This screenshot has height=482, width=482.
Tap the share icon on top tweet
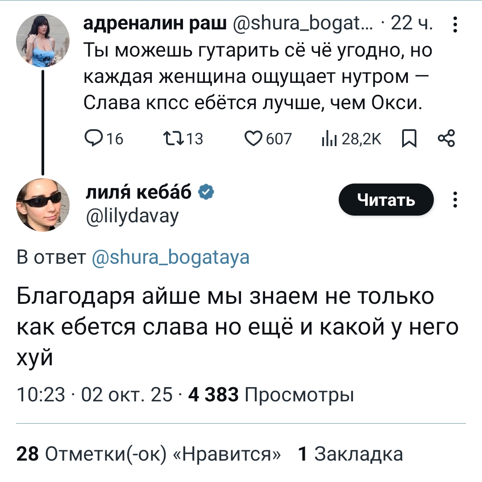tap(446, 139)
